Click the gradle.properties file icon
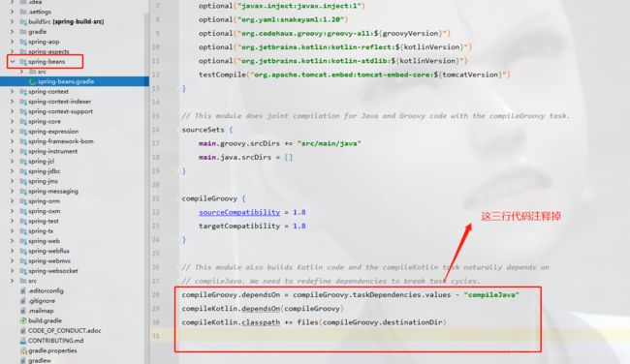Image resolution: width=630 pixels, height=364 pixels. (x=23, y=350)
